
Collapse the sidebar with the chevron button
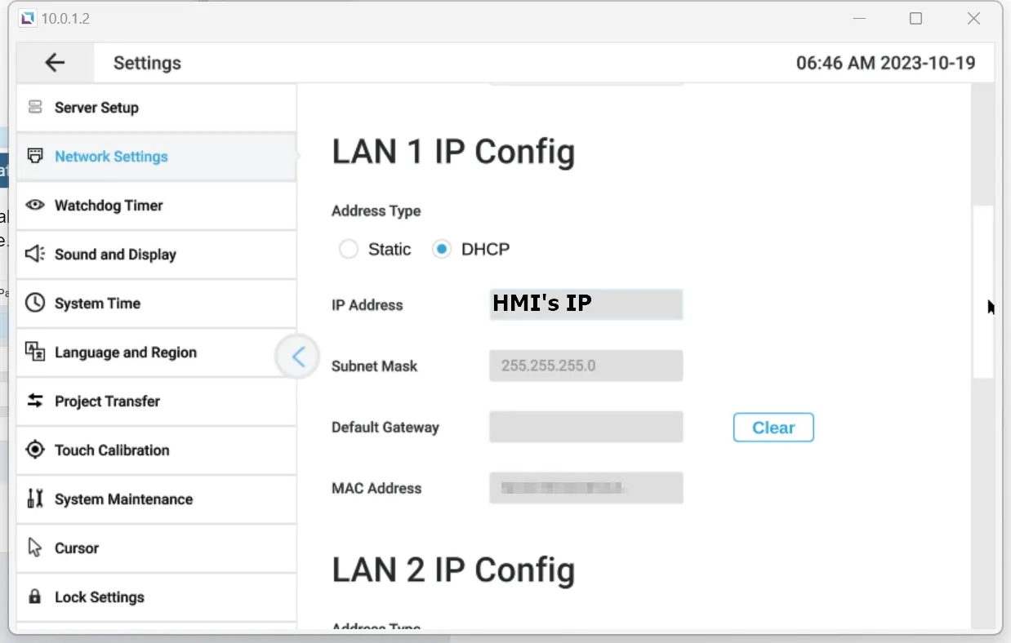[x=297, y=357]
